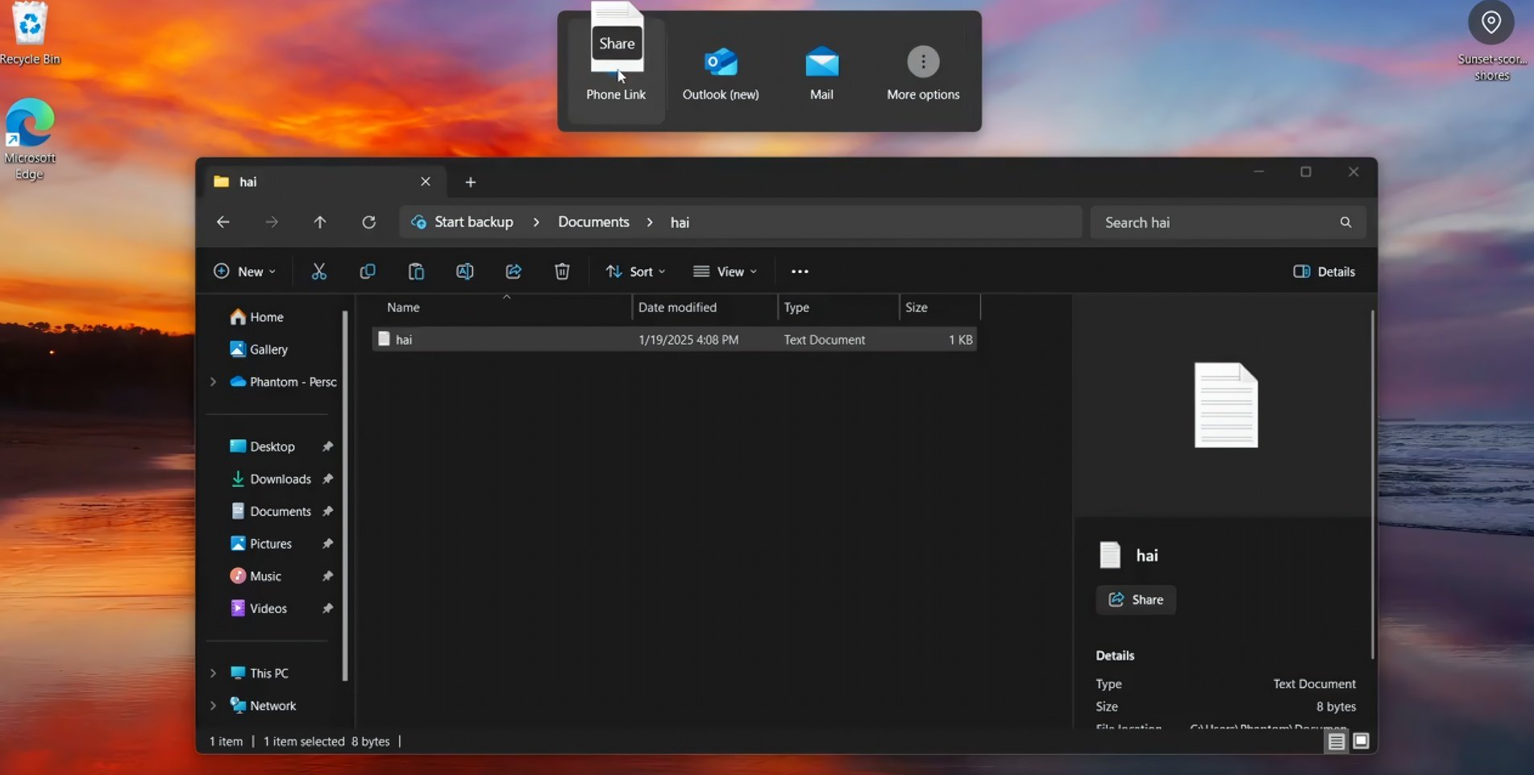
Task: Click the Paste icon
Action: pyautogui.click(x=416, y=271)
